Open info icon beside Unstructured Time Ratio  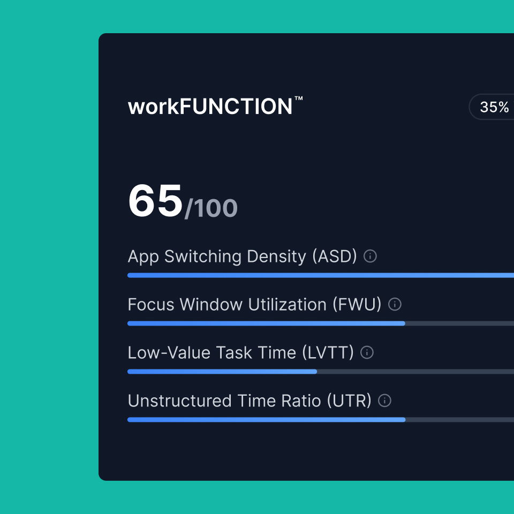click(x=384, y=400)
